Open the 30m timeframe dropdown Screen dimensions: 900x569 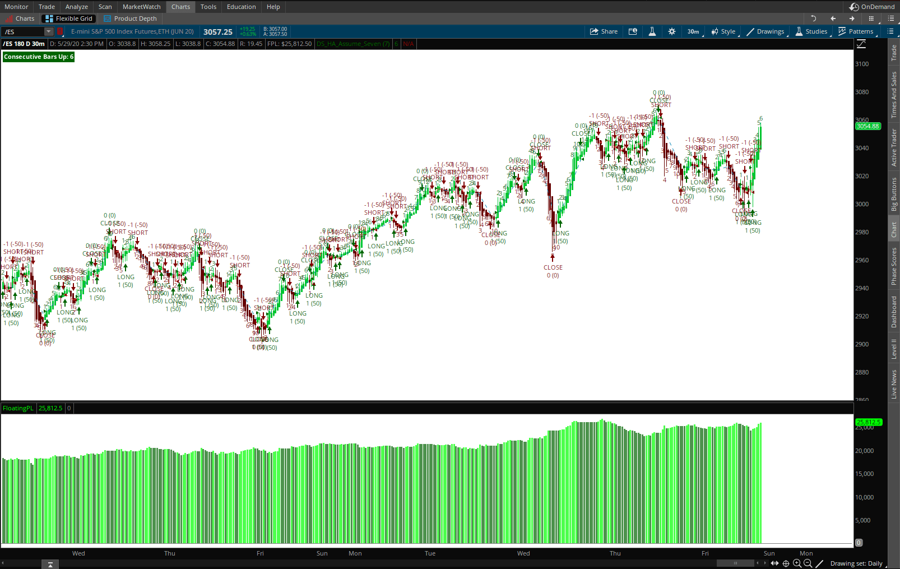pos(693,31)
